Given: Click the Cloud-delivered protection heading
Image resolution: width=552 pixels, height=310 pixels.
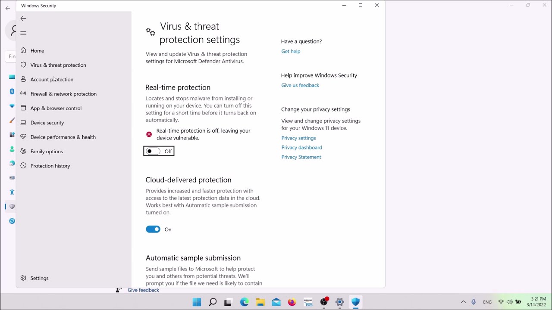Looking at the screenshot, I should (188, 180).
